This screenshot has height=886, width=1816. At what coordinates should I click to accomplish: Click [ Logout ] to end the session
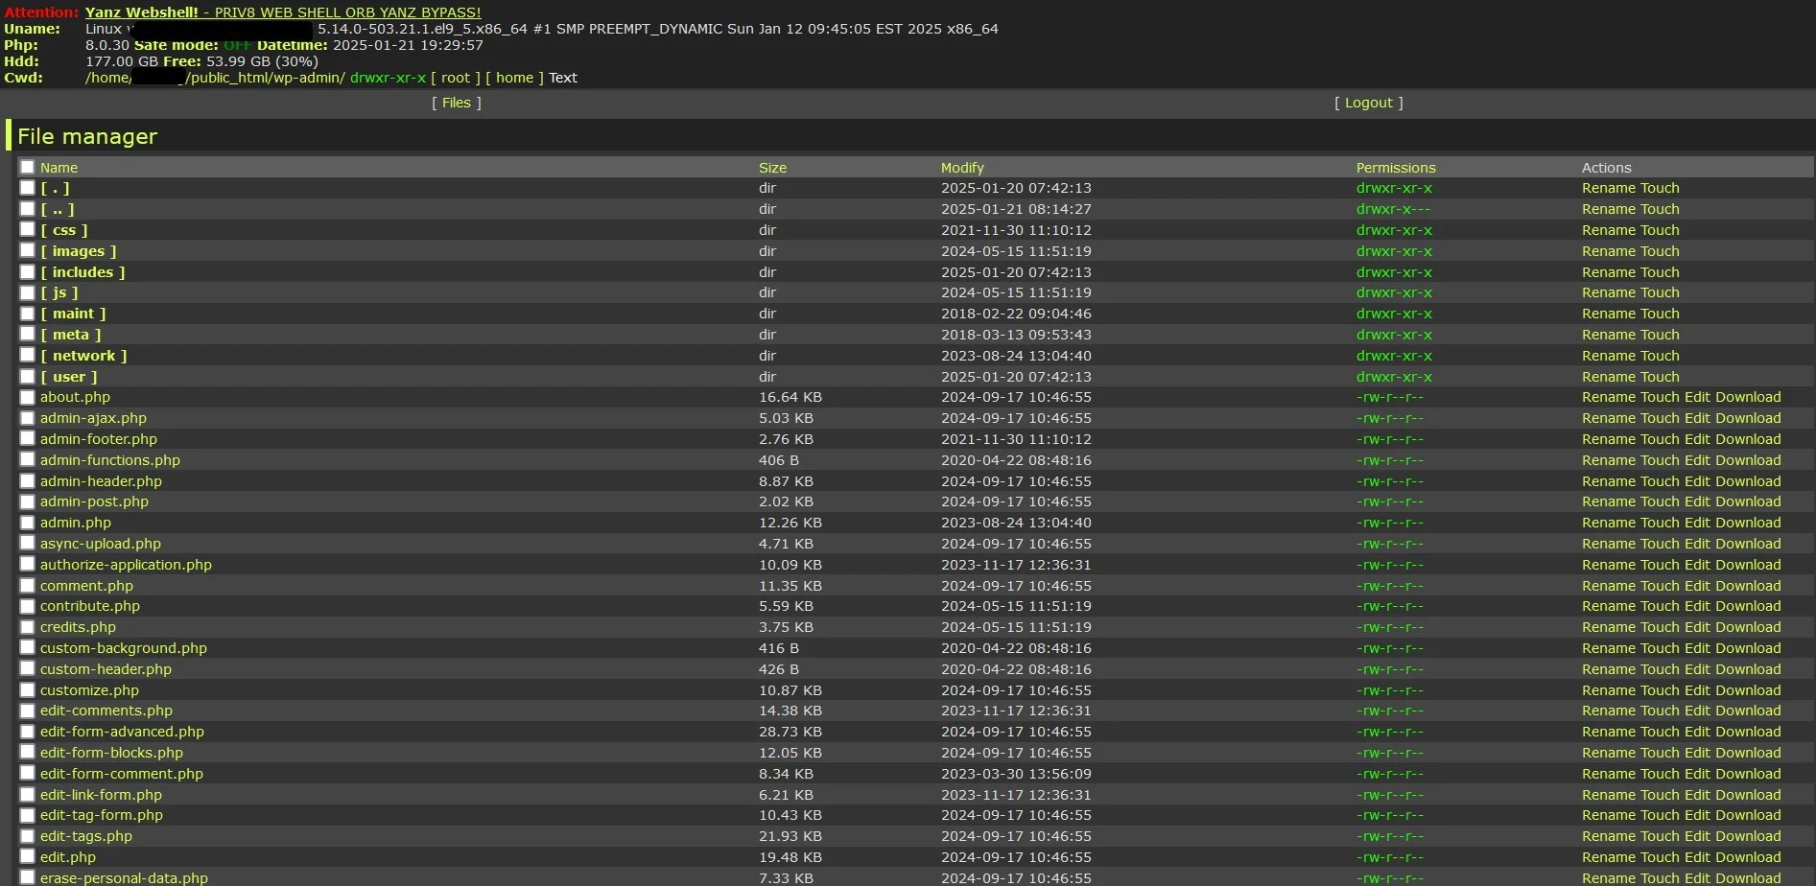click(1368, 103)
